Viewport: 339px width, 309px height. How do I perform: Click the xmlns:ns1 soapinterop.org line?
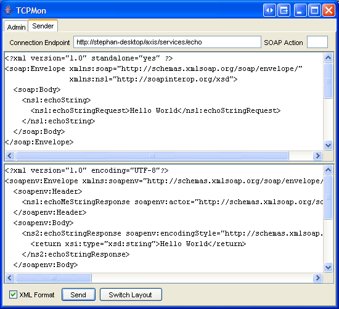pyautogui.click(x=153, y=79)
